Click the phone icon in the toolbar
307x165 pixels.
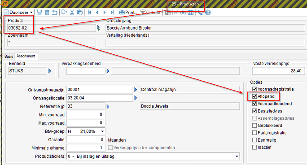pyautogui.click(x=200, y=13)
